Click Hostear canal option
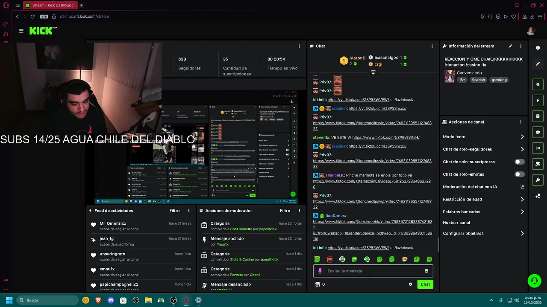Image resolution: width=547 pixels, height=307 pixels. click(456, 223)
